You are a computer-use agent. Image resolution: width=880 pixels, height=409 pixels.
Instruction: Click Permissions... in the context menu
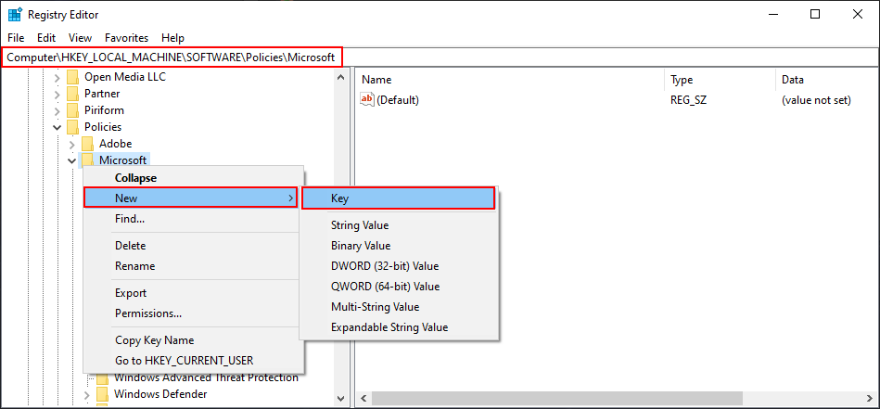[148, 313]
